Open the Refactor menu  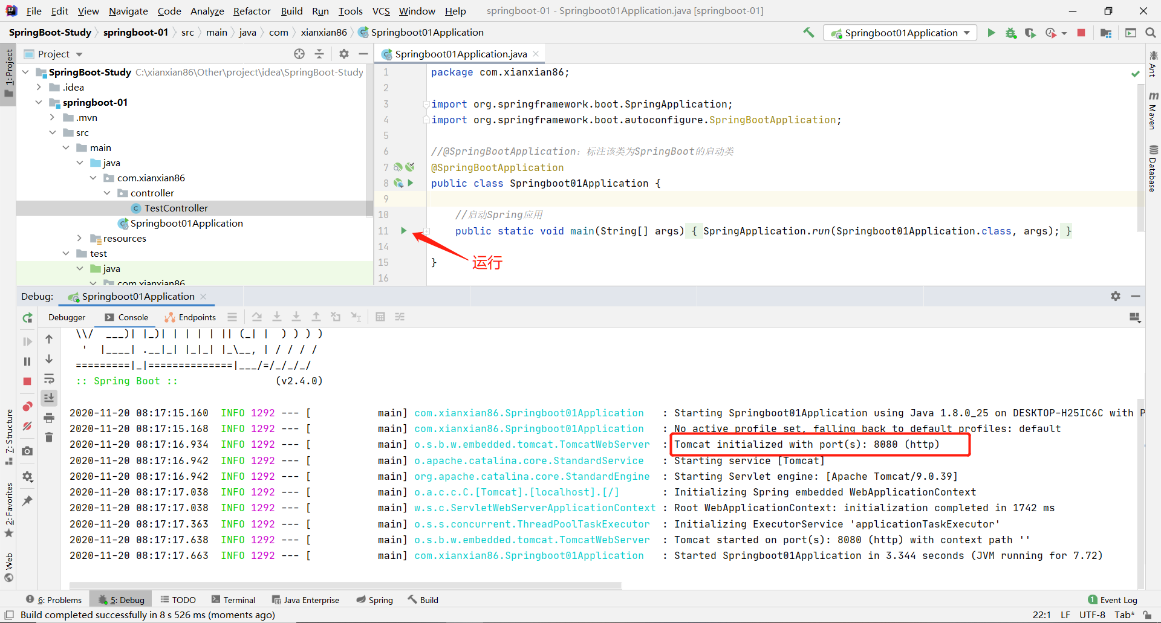252,11
